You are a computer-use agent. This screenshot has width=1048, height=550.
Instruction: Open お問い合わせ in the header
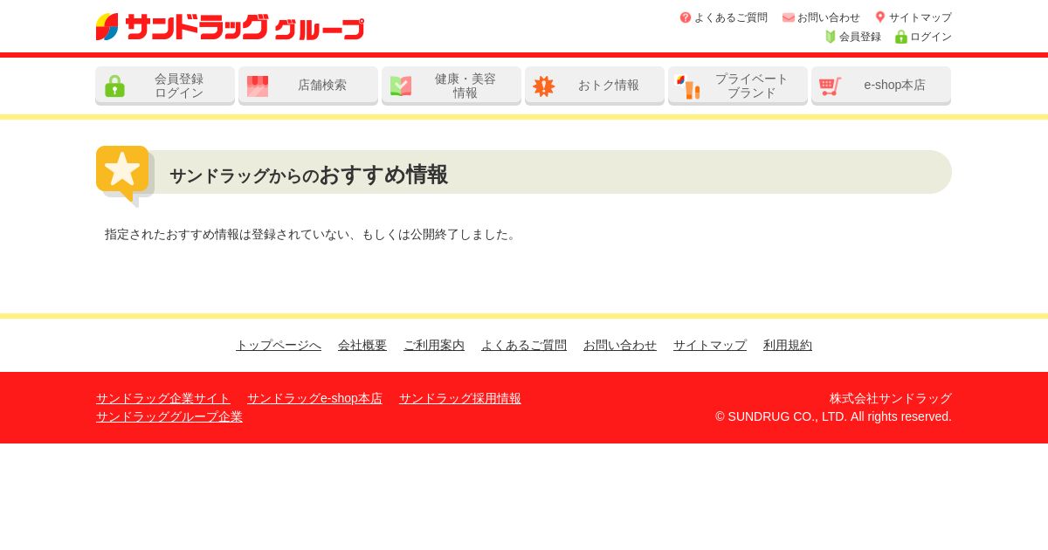tap(829, 17)
